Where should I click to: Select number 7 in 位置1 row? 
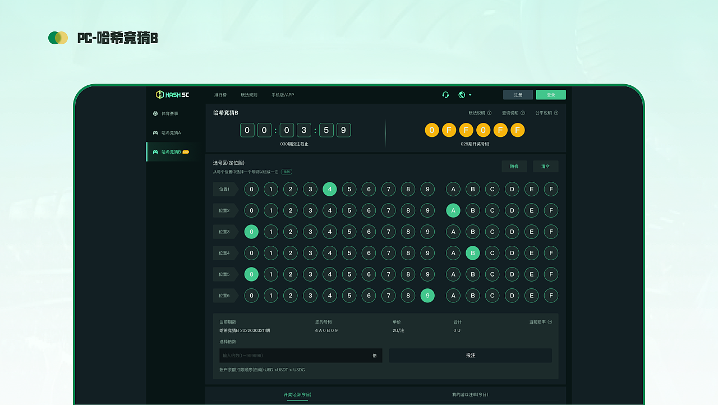pyautogui.click(x=389, y=189)
